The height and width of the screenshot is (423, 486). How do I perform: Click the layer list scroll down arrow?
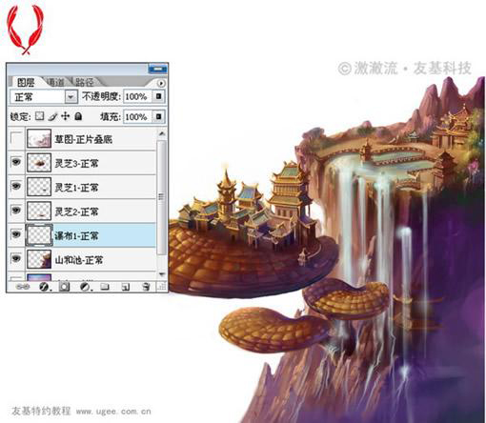point(162,274)
